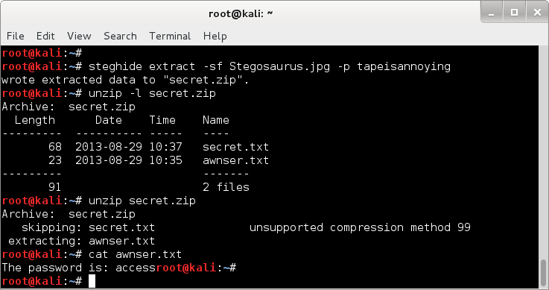The image size is (549, 290).
Task: Click the 'unzip -l secret.zip' command
Action: point(152,93)
